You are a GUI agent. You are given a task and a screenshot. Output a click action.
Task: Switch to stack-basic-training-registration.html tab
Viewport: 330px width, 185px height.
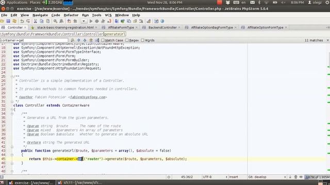click(x=65, y=27)
